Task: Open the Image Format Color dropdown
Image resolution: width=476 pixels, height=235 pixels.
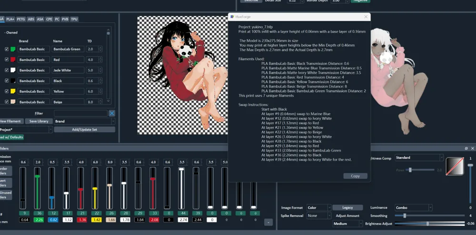Action: 319,208
